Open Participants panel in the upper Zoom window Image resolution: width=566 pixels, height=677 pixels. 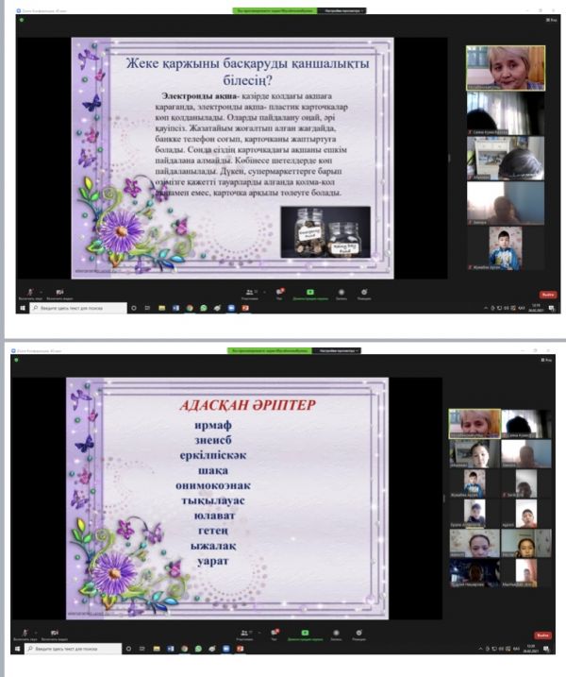tap(250, 293)
